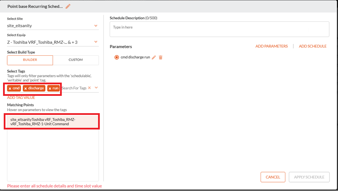Remove the cmd tag chip
This screenshot has height=191, width=338.
[x=10, y=88]
